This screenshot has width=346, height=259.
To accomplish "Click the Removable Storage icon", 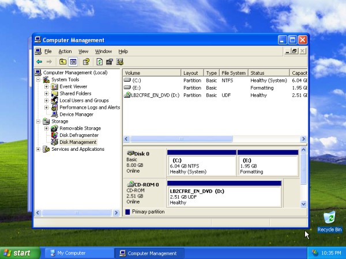I will click(x=55, y=128).
